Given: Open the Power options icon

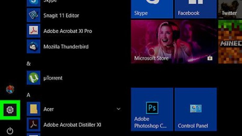Looking at the screenshot, I should (10, 131).
